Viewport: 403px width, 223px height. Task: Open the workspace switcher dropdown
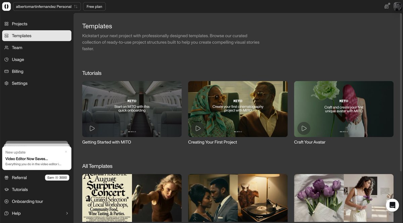pyautogui.click(x=47, y=6)
